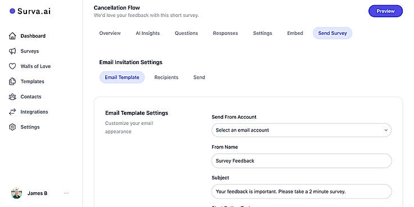Screen dimensions: 414x207
Task: Click the Email Template Settings heading
Action: pyautogui.click(x=137, y=113)
